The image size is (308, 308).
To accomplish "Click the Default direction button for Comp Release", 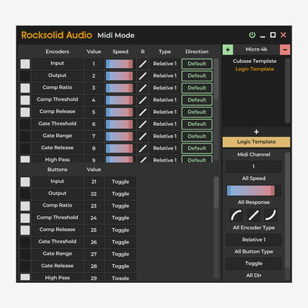I will click(197, 113).
